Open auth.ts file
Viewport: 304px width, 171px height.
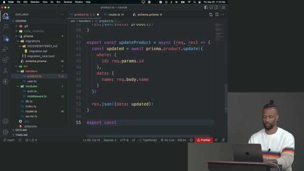tap(32, 91)
